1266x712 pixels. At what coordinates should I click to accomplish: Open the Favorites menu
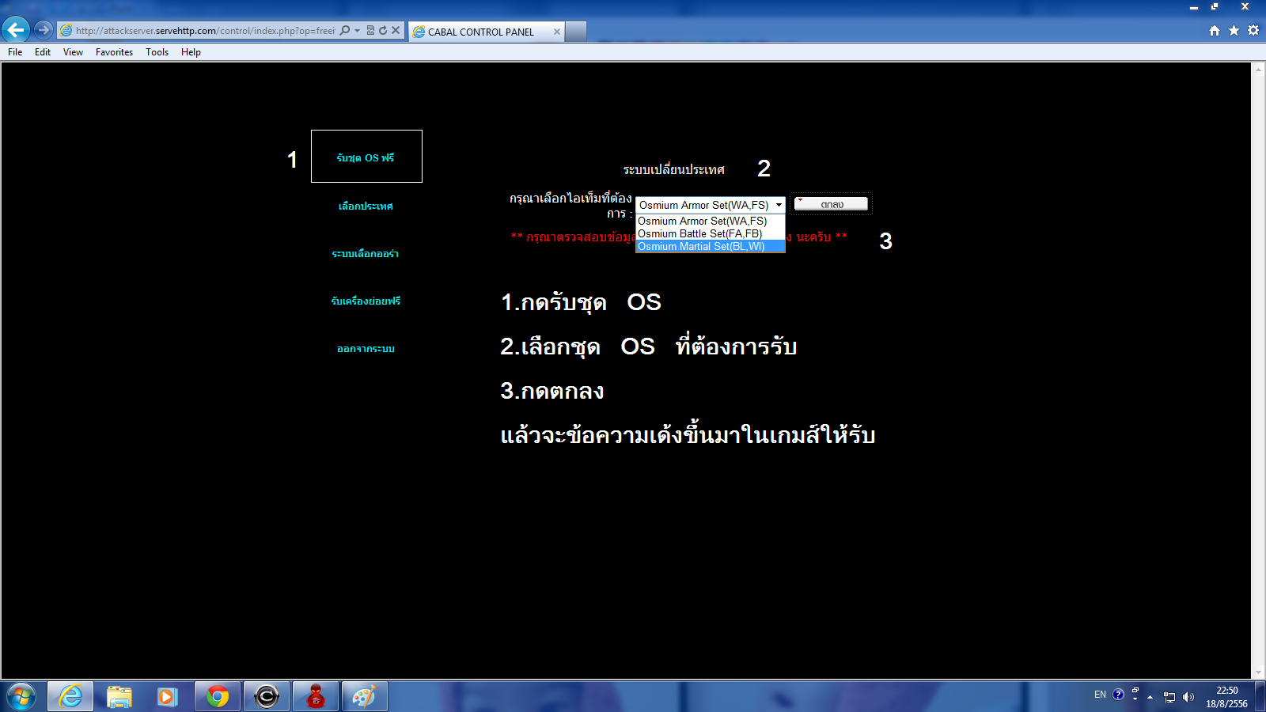pos(114,52)
